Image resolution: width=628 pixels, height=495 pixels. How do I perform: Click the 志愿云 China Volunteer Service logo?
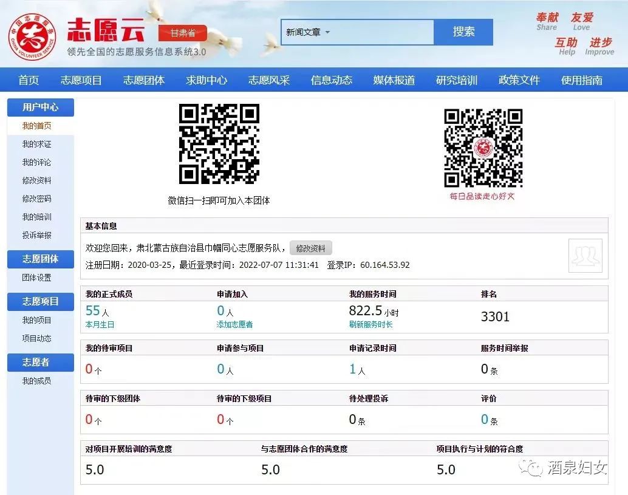36,34
